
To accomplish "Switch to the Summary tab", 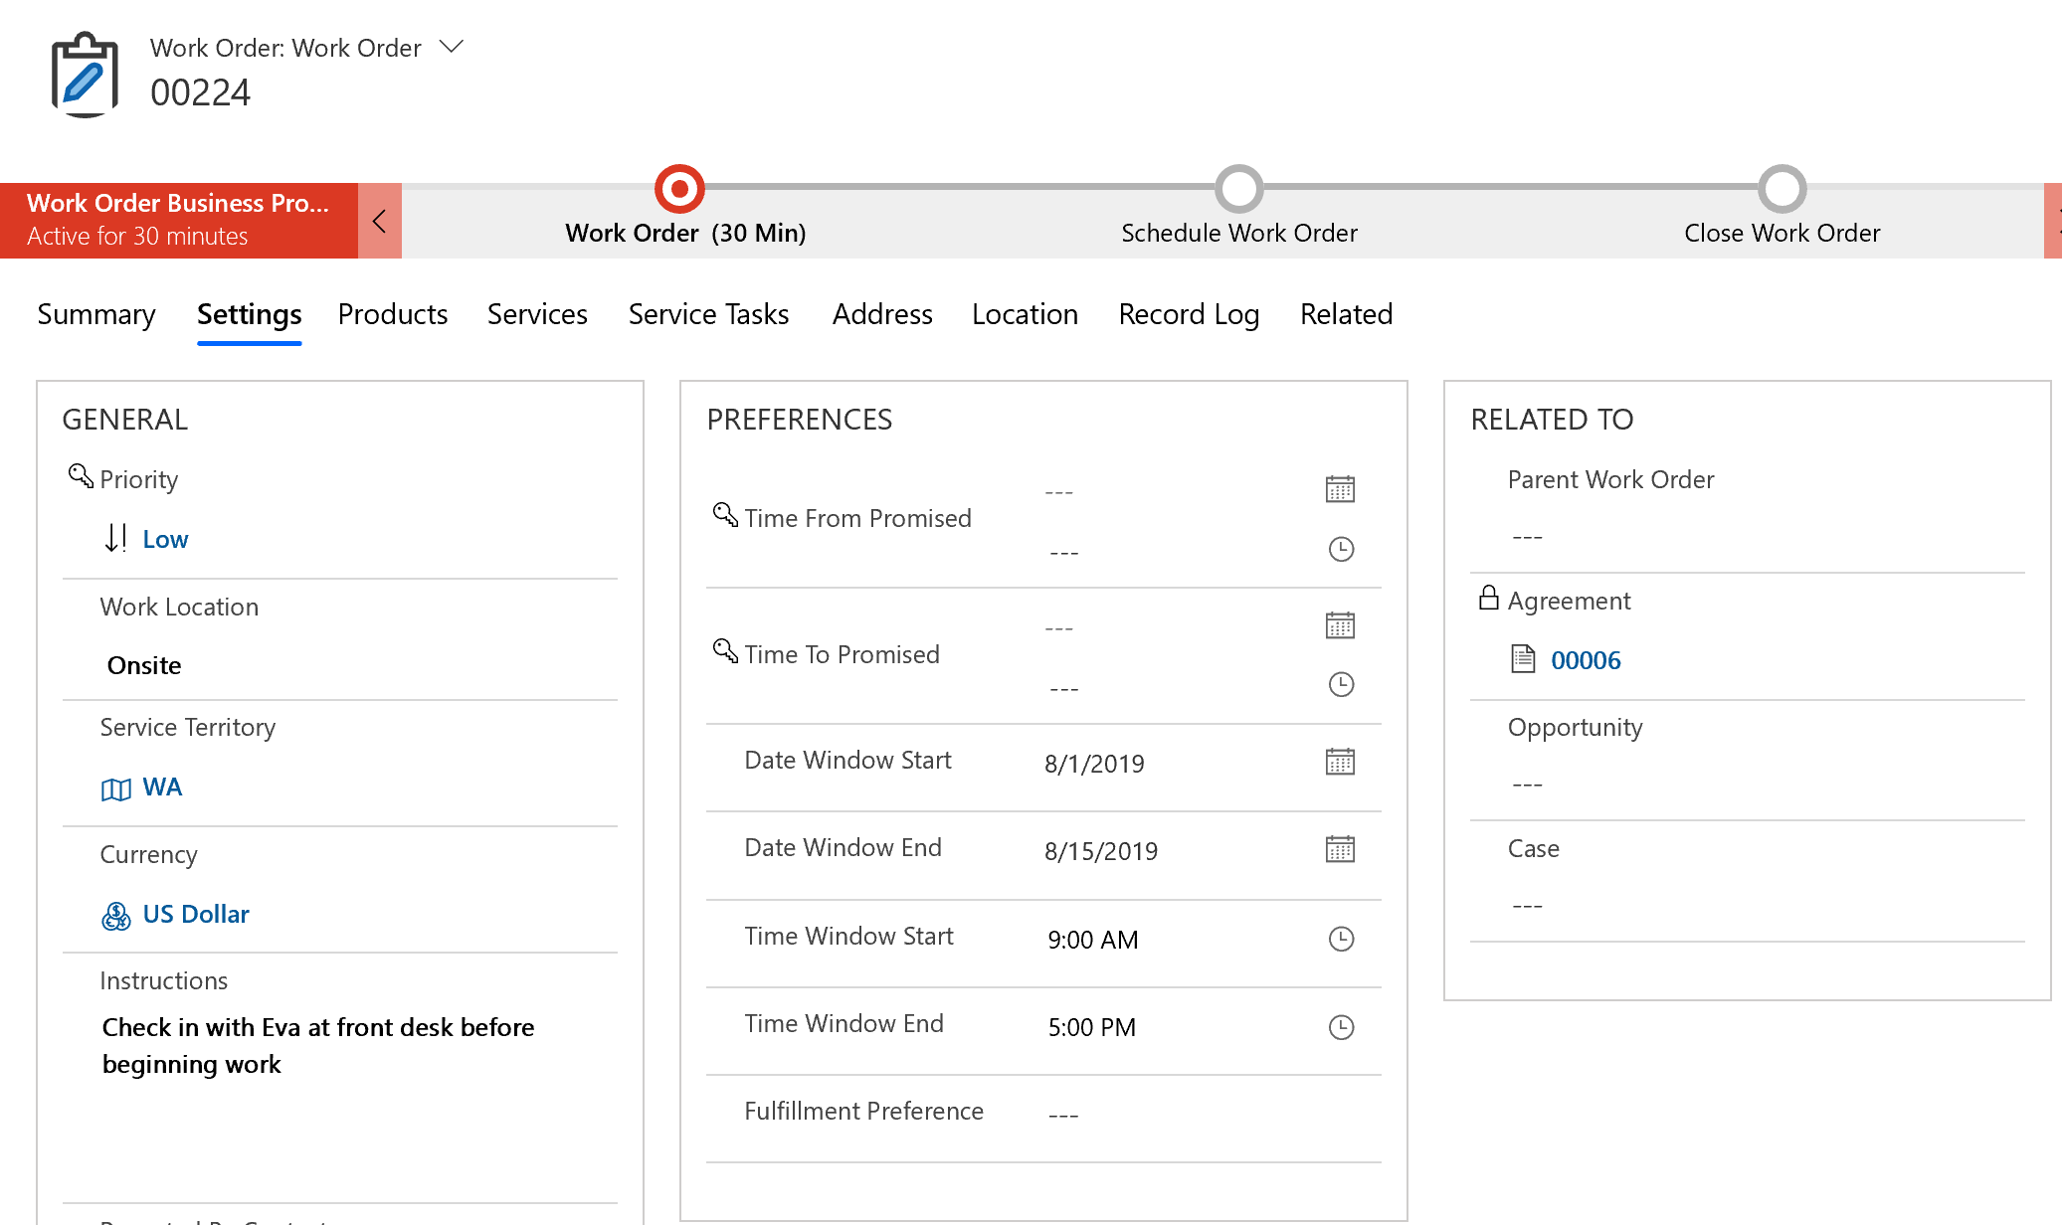I will coord(97,313).
